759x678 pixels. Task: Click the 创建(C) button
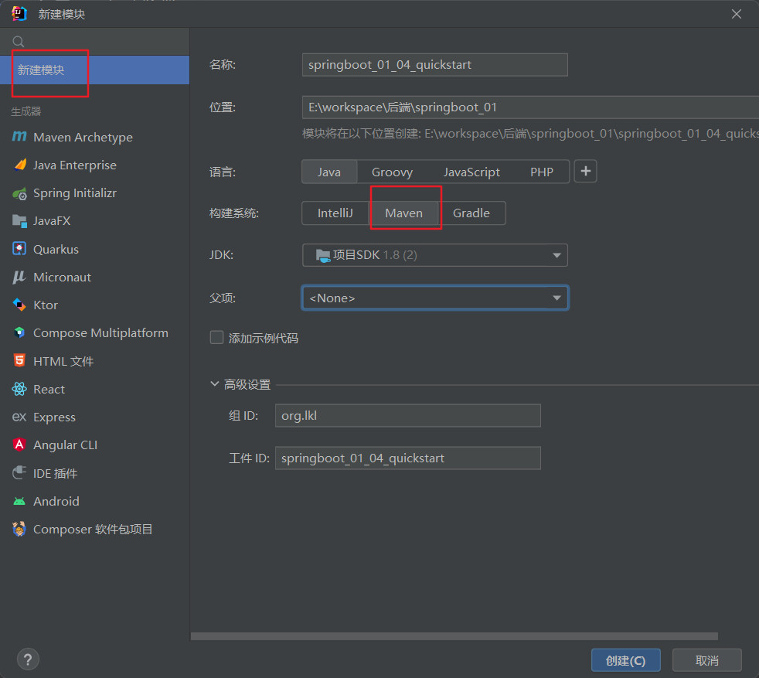[x=625, y=660]
